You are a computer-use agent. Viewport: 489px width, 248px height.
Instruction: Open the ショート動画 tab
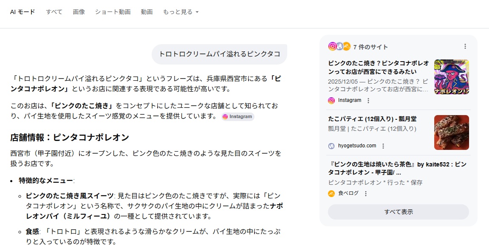click(x=113, y=12)
